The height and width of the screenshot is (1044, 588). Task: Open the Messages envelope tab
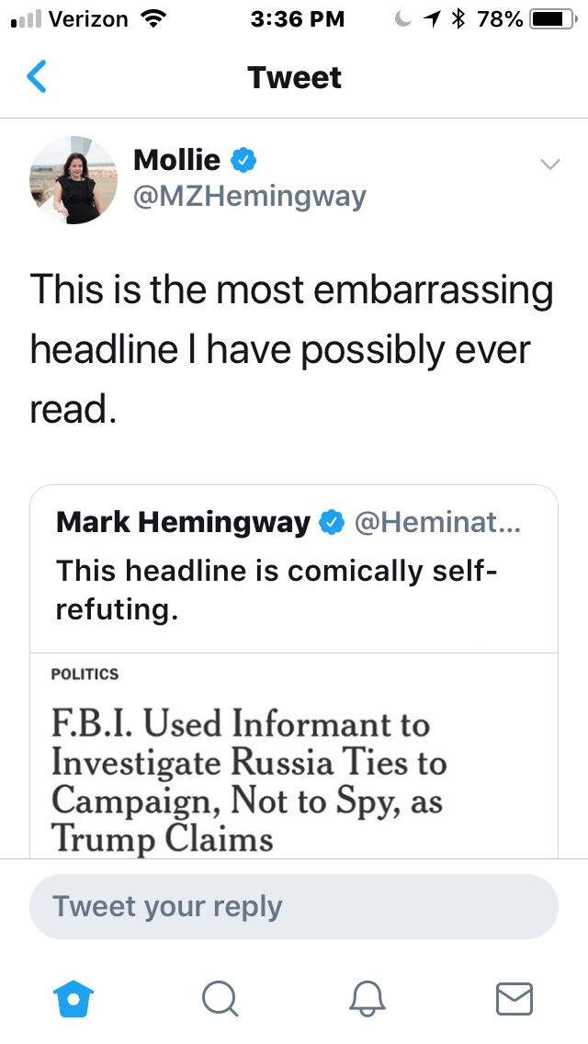tap(514, 998)
